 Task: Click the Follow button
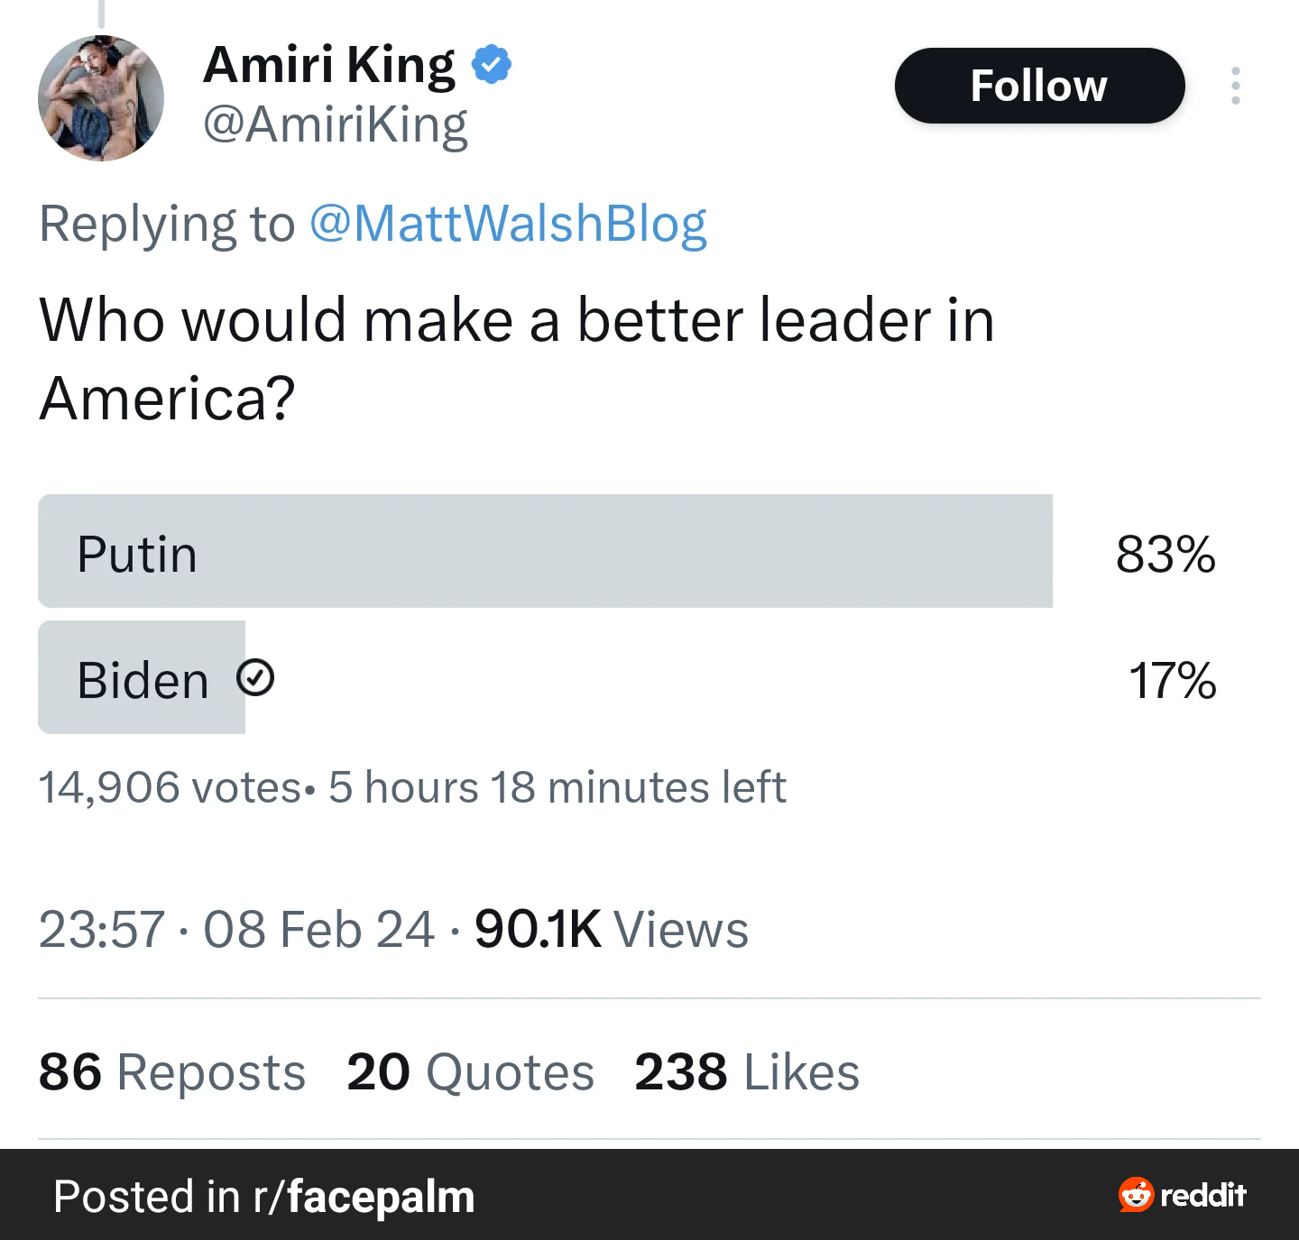(x=1038, y=86)
